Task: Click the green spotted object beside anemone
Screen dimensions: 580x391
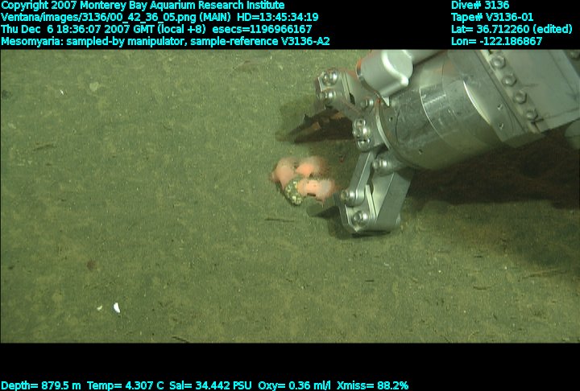Action: point(293,191)
